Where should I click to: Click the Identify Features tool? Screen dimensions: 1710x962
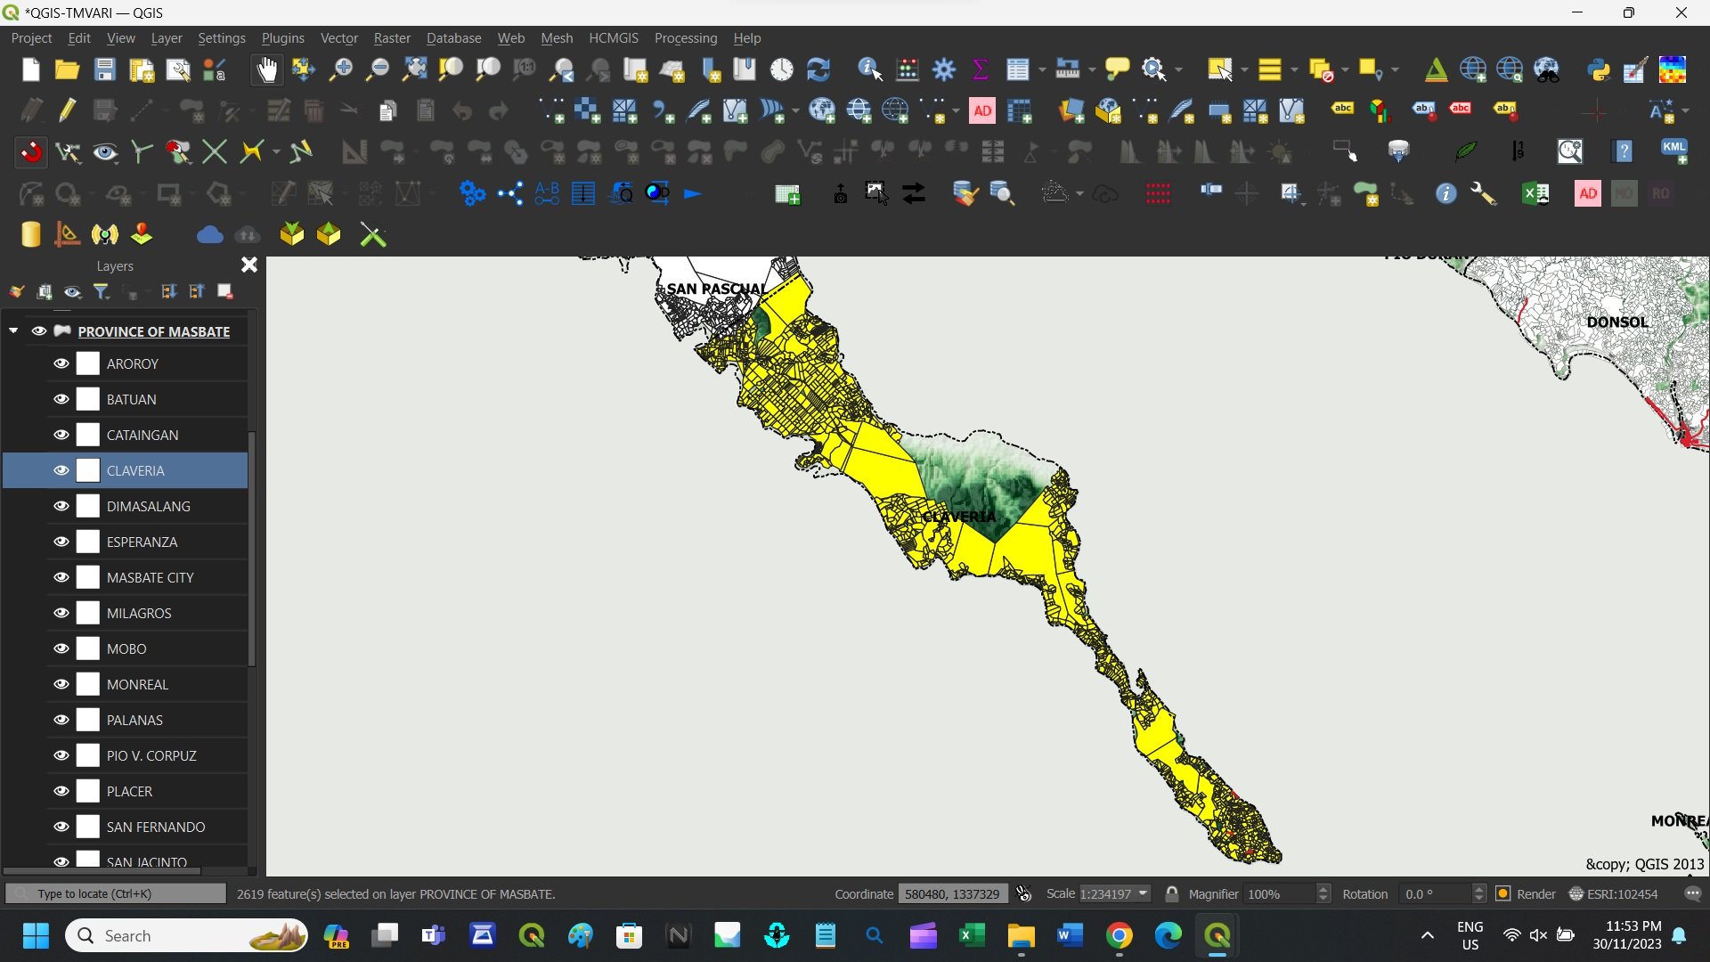869,69
